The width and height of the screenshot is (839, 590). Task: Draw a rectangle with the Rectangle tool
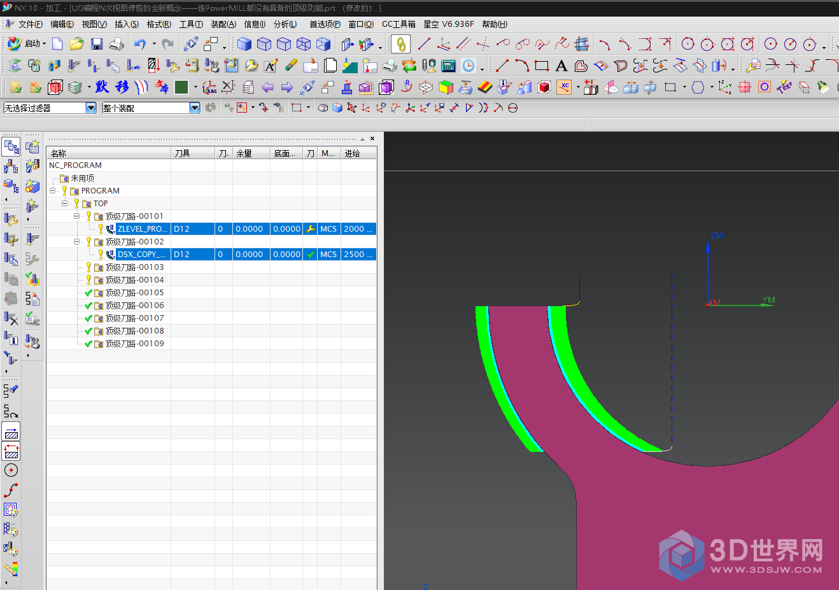[x=542, y=66]
